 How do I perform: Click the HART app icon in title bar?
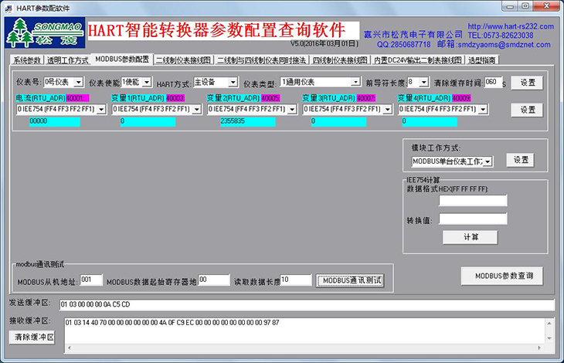[8, 6]
